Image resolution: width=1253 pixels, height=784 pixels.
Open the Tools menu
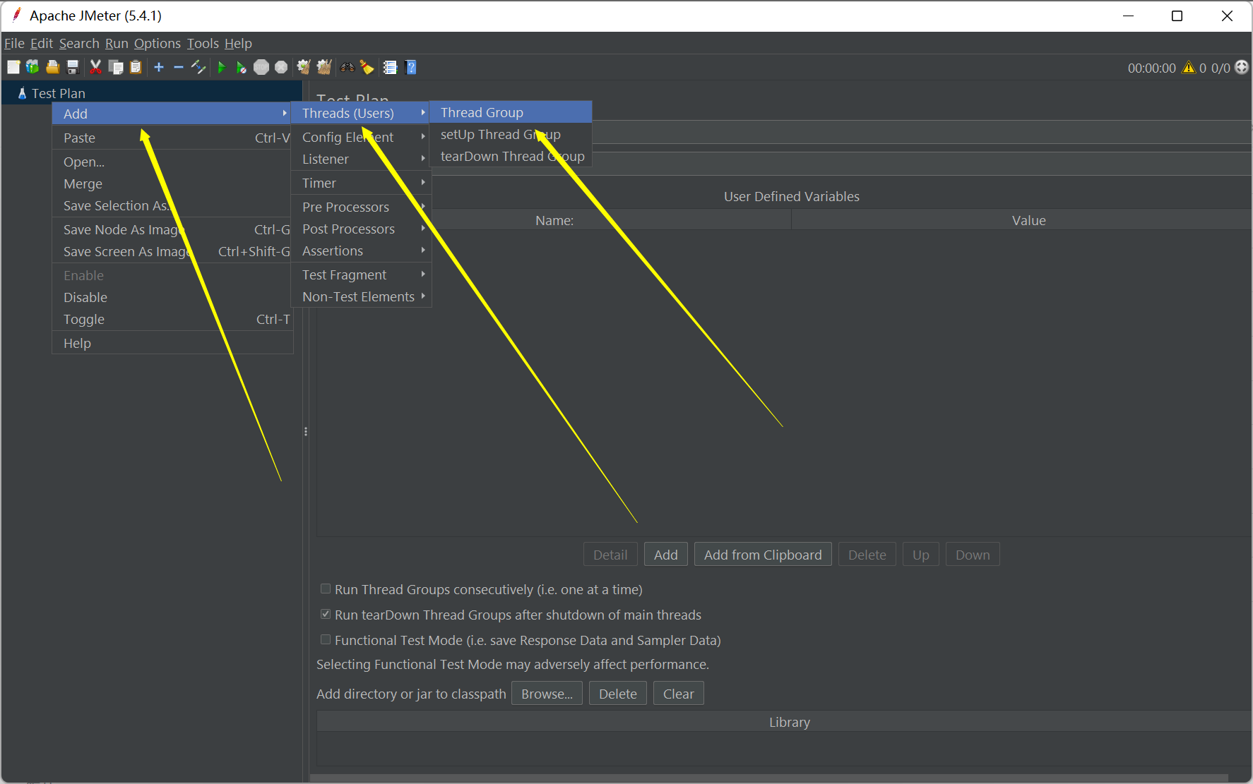[203, 43]
